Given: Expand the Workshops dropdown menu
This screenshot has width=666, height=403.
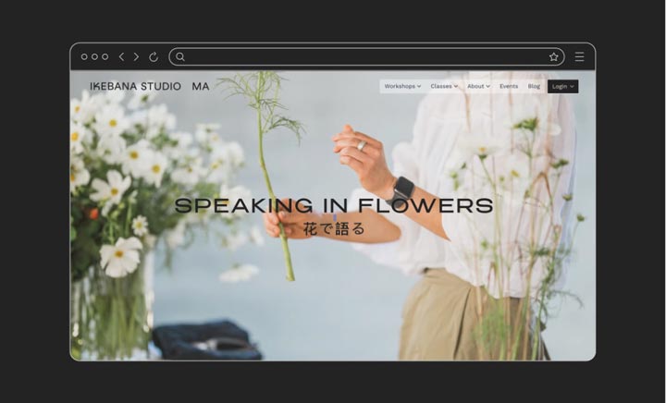Looking at the screenshot, I should pyautogui.click(x=402, y=86).
